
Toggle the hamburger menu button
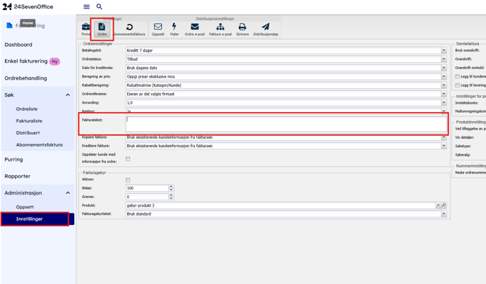(87, 7)
